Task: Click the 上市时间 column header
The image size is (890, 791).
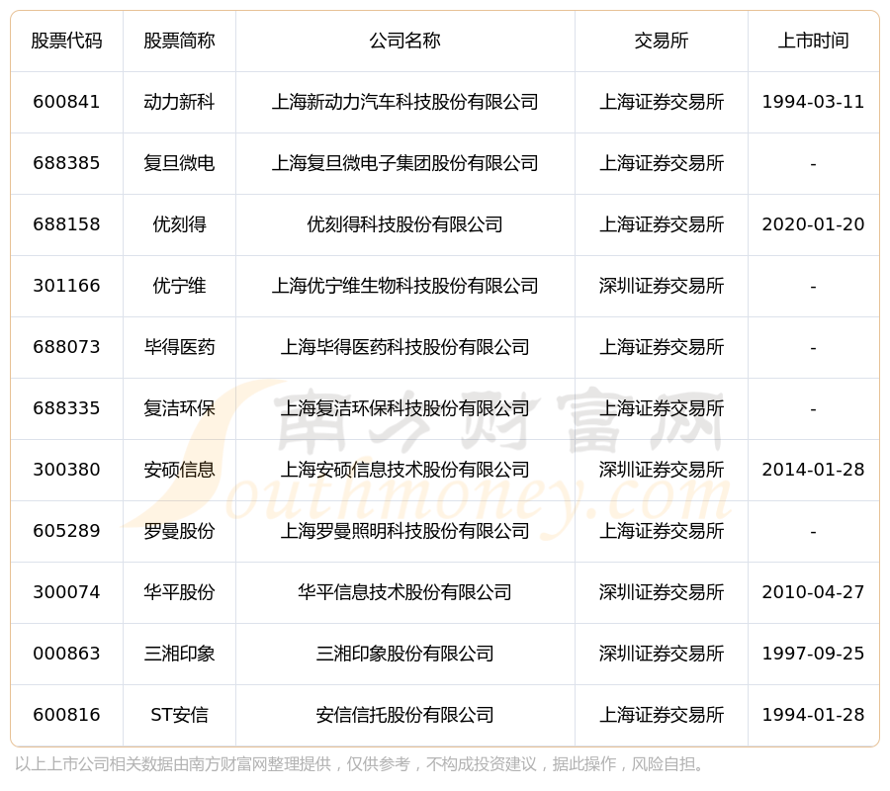Action: click(814, 41)
